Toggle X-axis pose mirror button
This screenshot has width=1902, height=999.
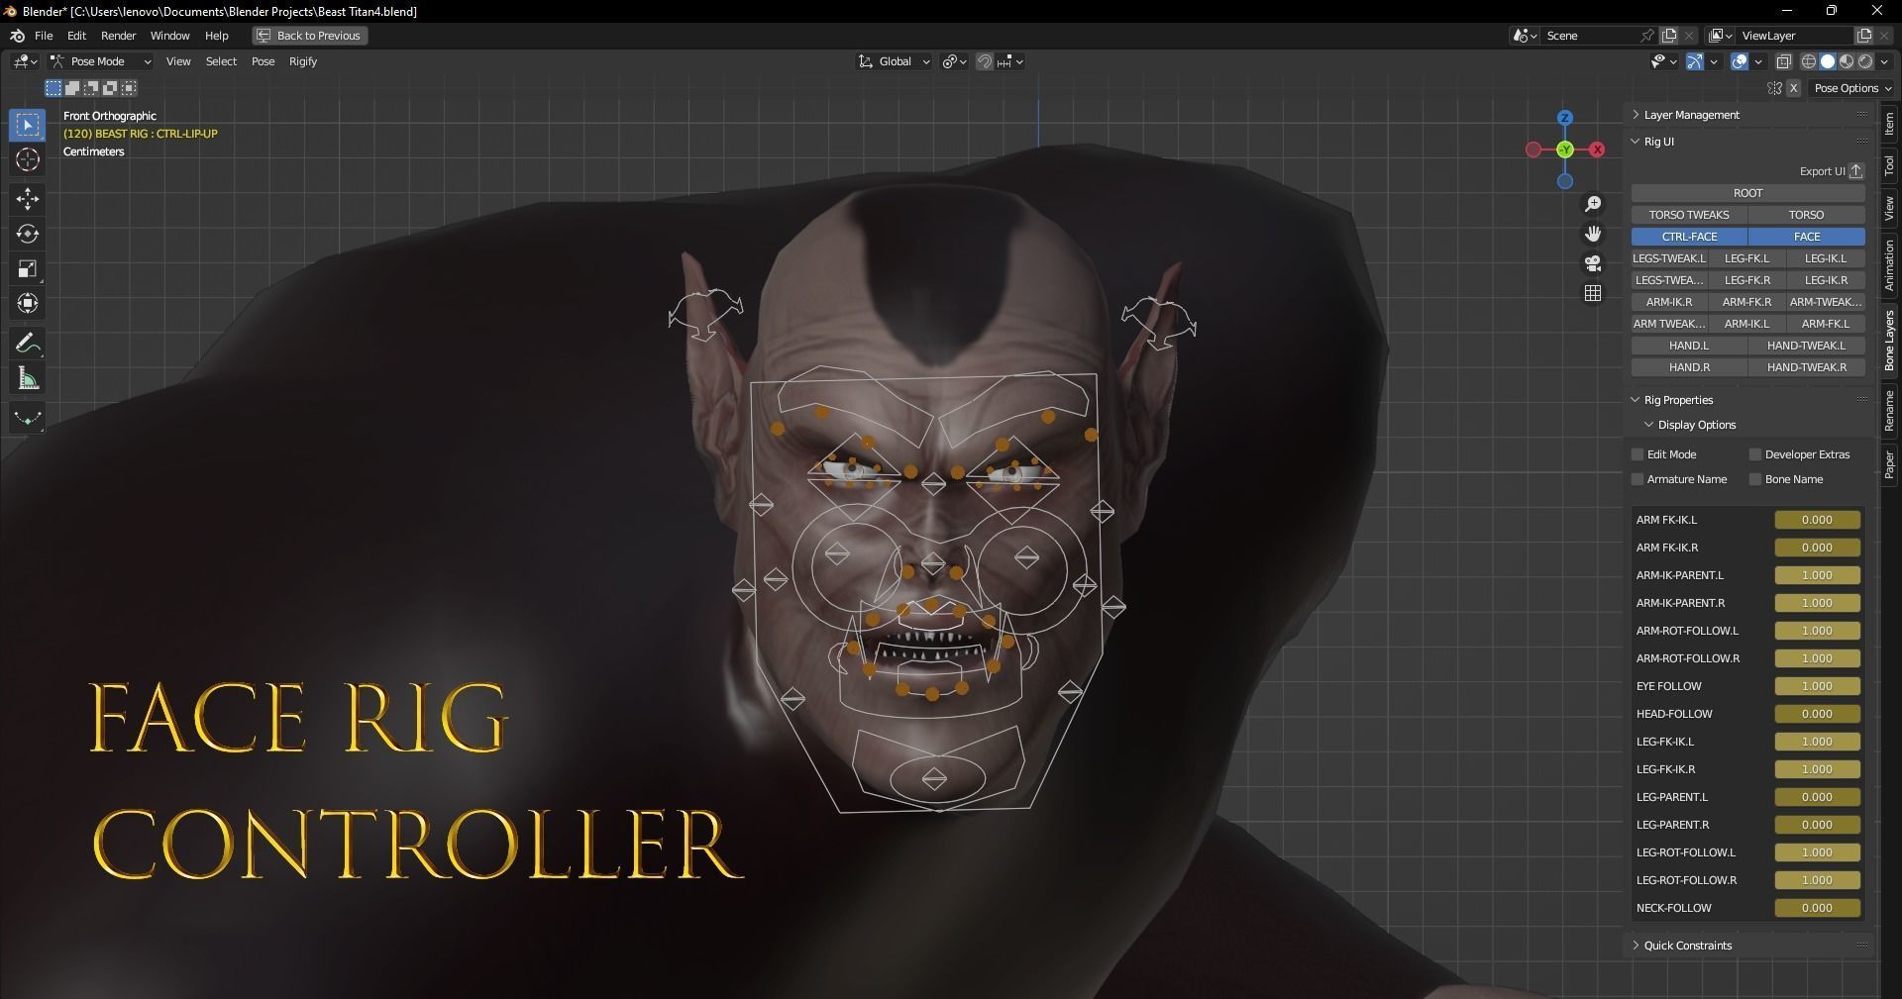1794,88
